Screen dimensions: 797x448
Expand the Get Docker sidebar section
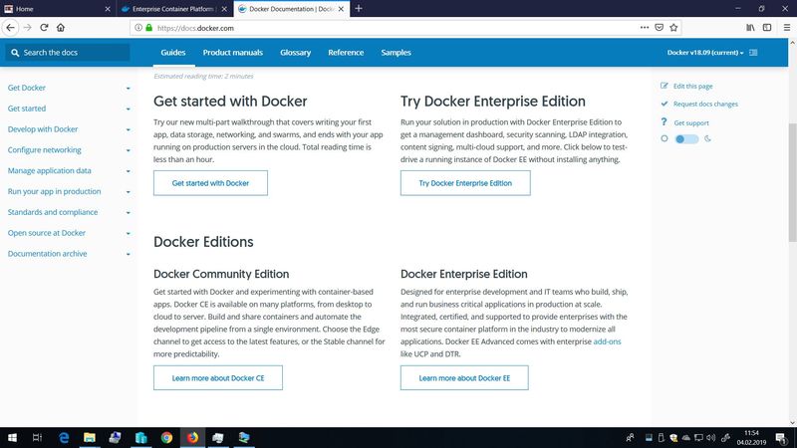pos(129,88)
